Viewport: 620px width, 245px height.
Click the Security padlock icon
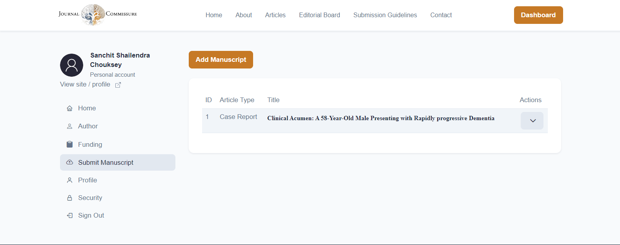69,198
